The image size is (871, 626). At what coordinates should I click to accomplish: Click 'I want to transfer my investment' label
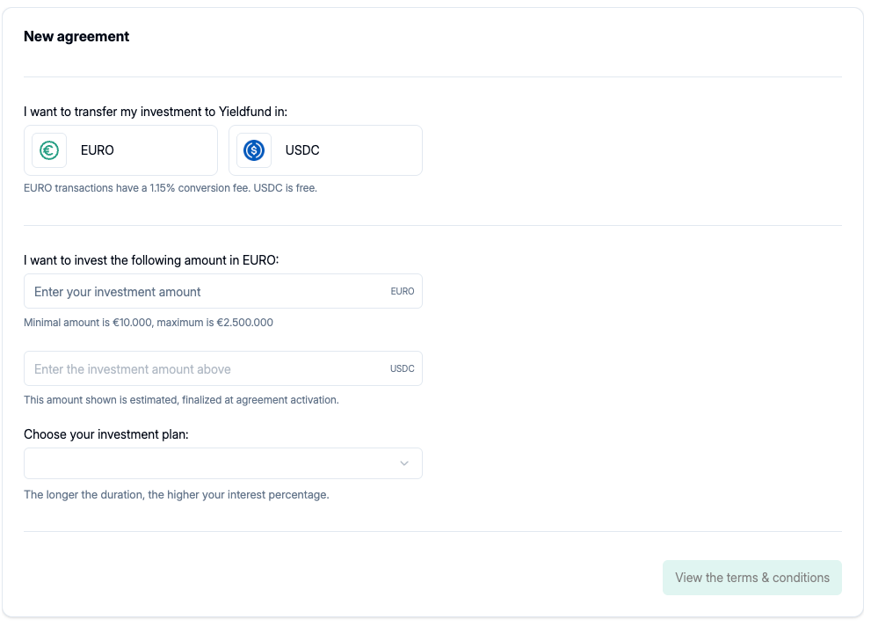coord(156,112)
